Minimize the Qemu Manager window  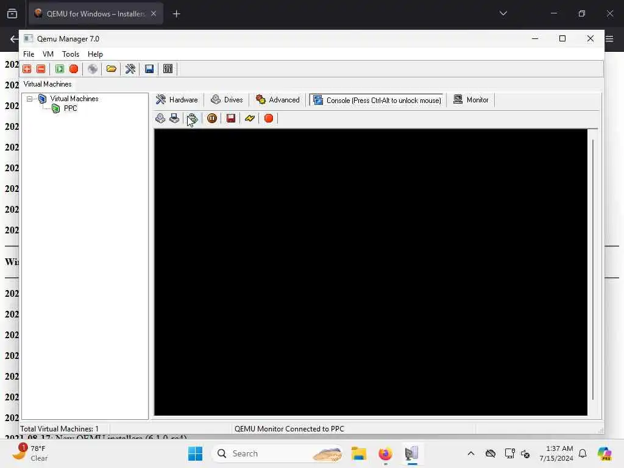click(x=535, y=38)
